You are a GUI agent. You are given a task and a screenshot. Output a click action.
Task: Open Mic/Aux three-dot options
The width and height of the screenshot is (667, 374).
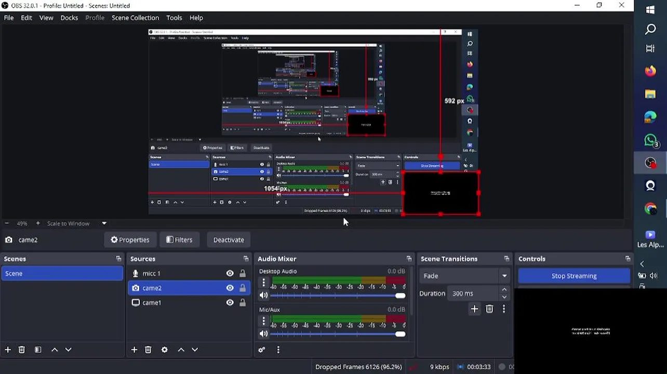pos(263,321)
